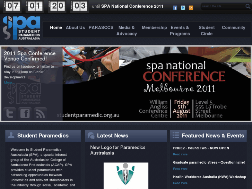Click the large Facebook icon on the banner

(x=25, y=113)
